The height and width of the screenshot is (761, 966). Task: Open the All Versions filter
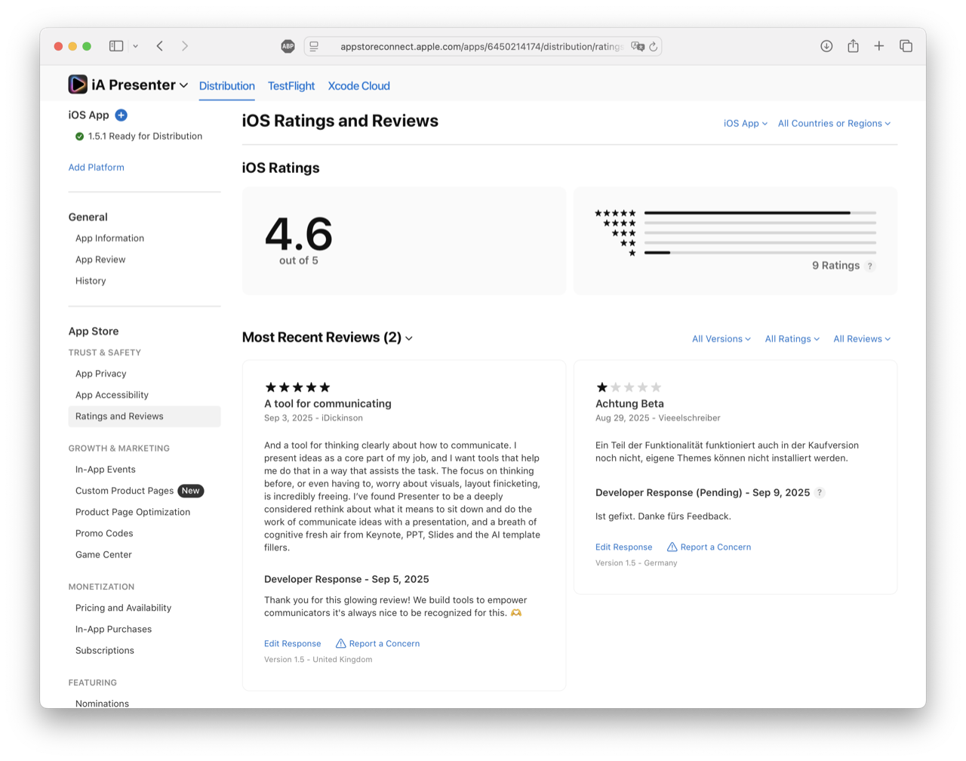[x=721, y=339]
